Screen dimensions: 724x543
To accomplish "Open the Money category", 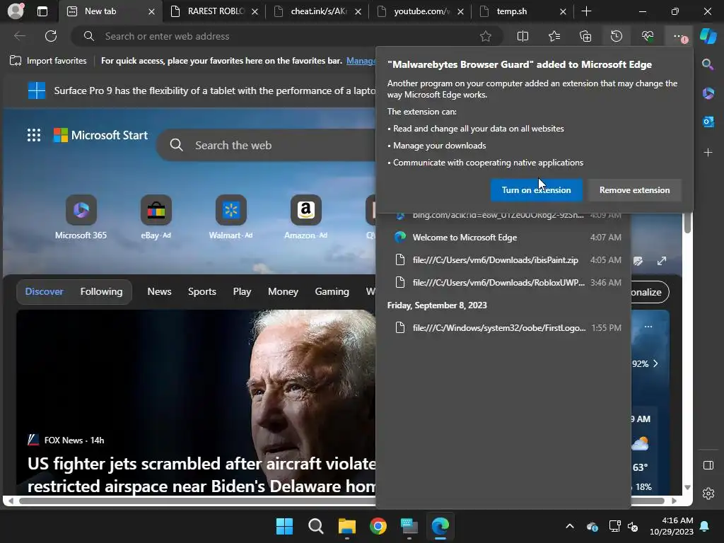I will pyautogui.click(x=283, y=291).
